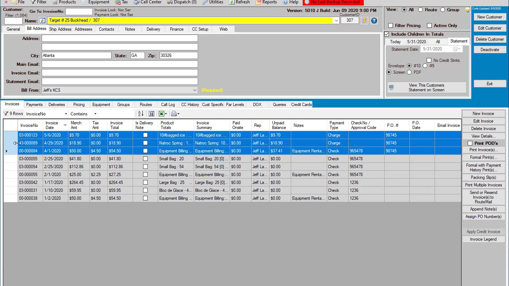Screen dimensions: 509x286
Task: Open the CC Setup tab
Action: [200, 29]
